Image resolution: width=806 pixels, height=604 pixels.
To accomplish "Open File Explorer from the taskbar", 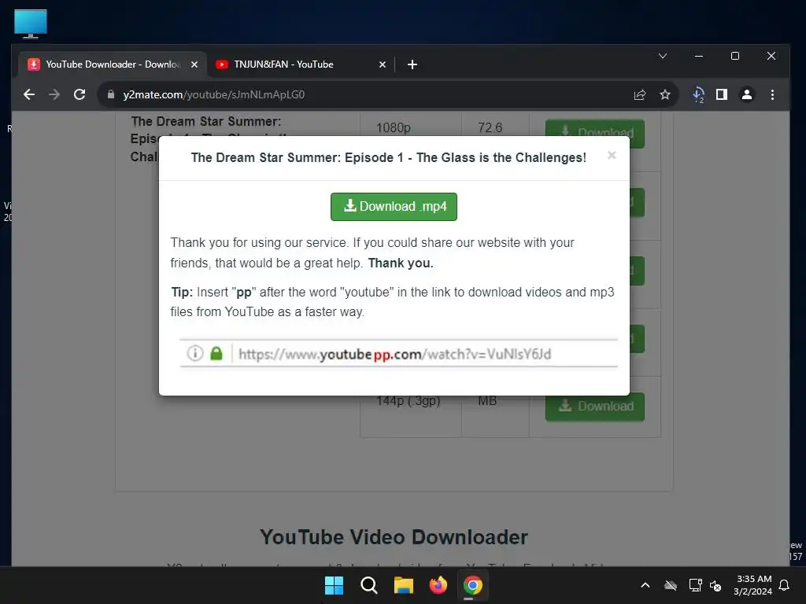I will tap(404, 585).
